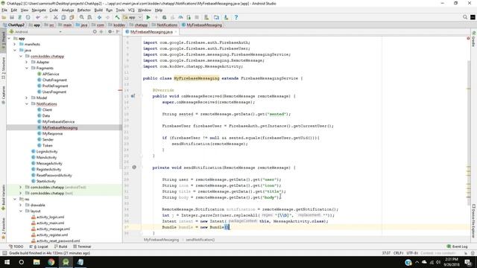
Task: Click the Save All toolbar icon
Action: pyautogui.click(x=12, y=17)
